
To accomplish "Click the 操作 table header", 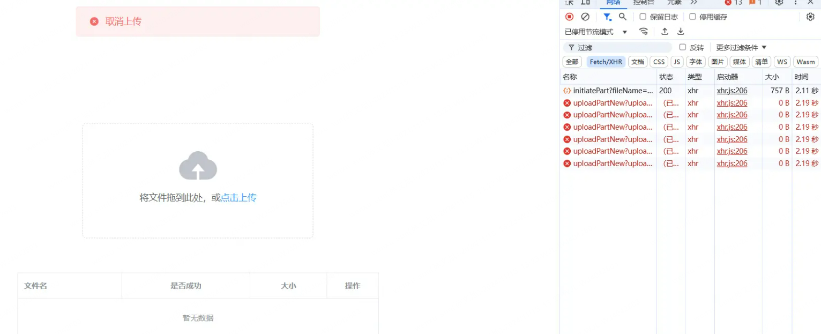I will tap(353, 286).
